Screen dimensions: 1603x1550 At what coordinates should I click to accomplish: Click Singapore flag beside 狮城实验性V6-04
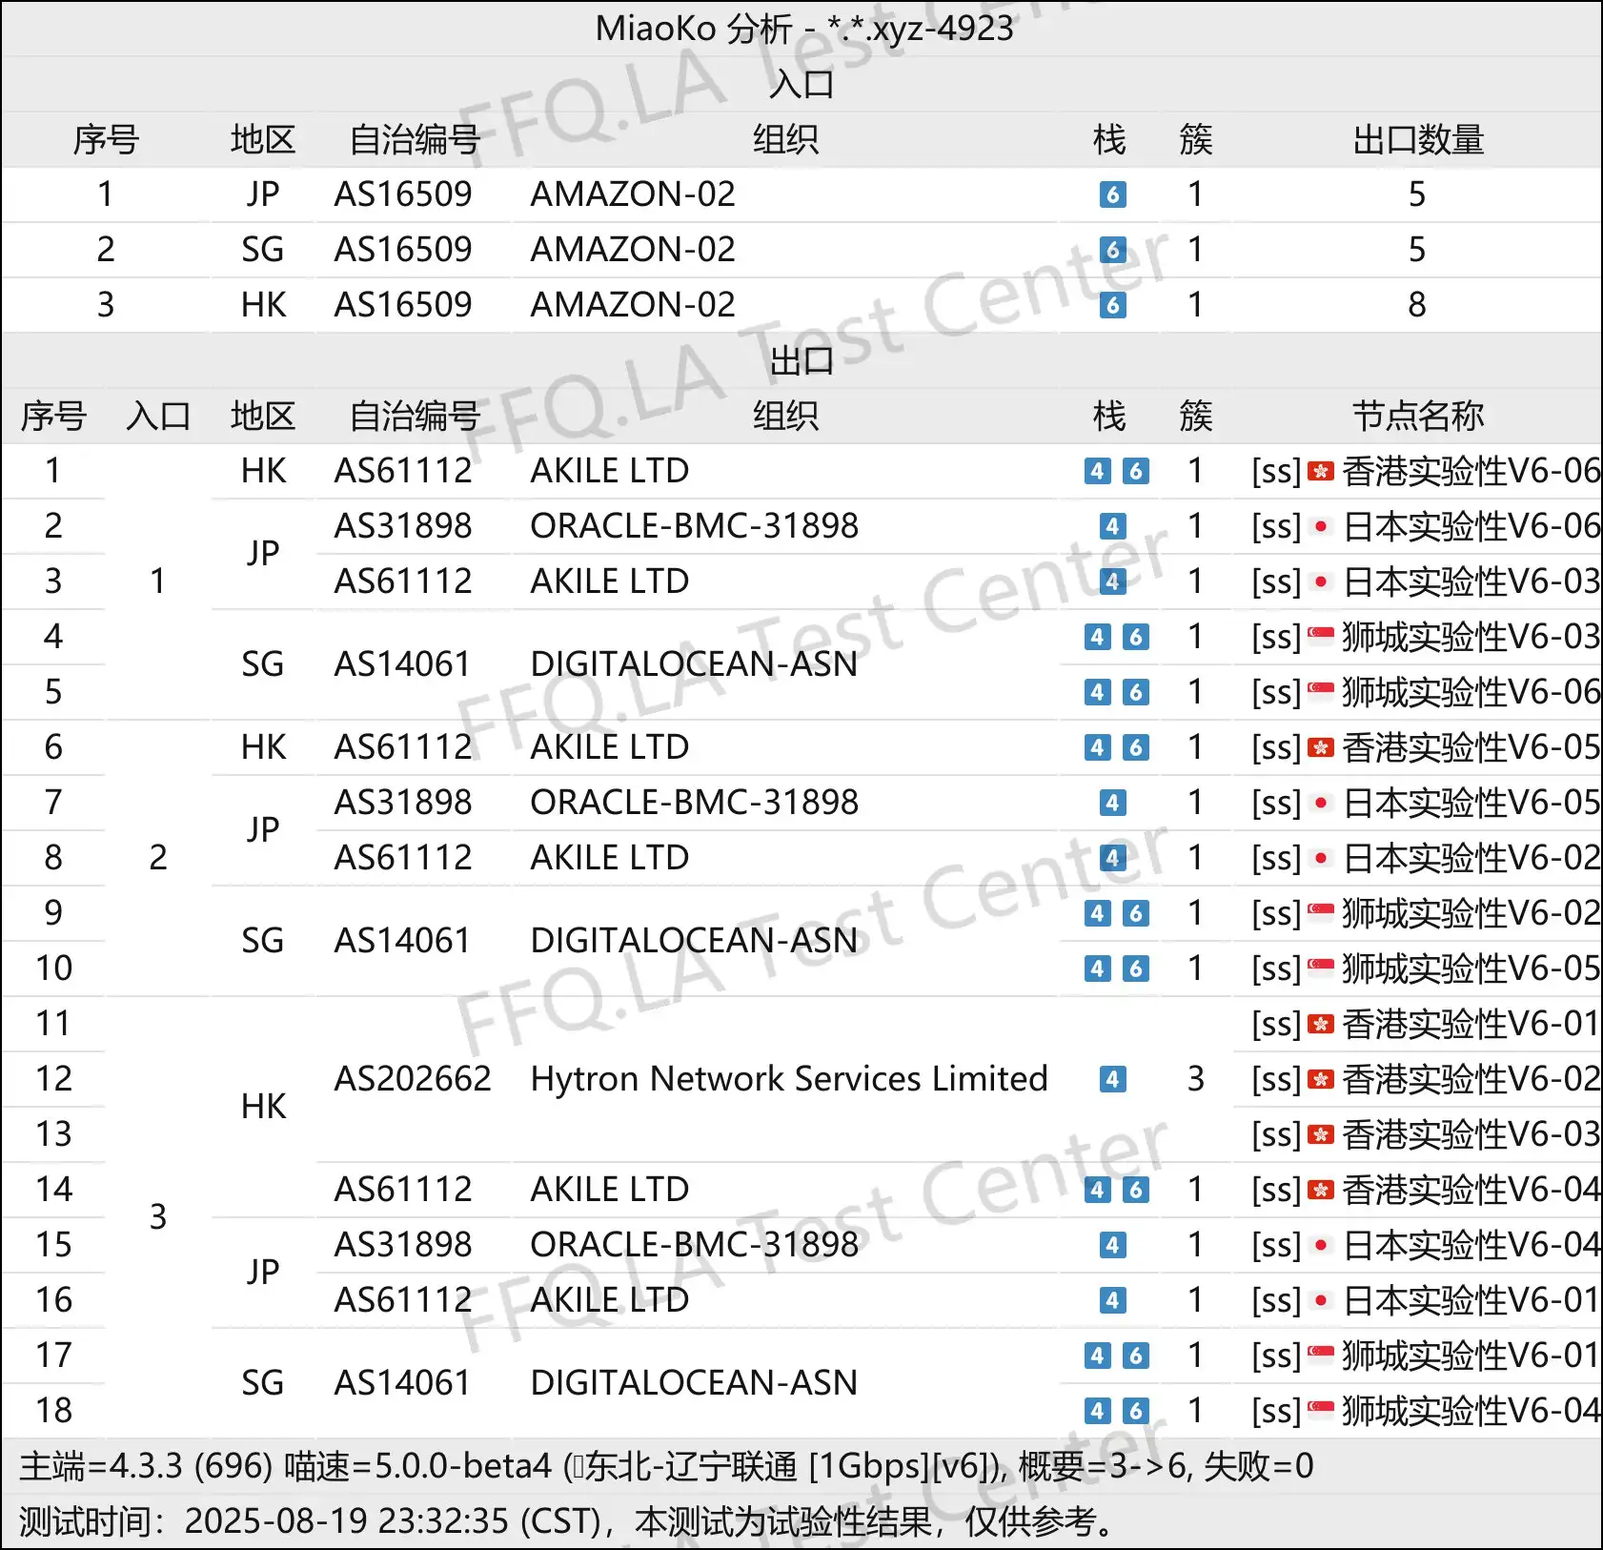[1320, 1409]
